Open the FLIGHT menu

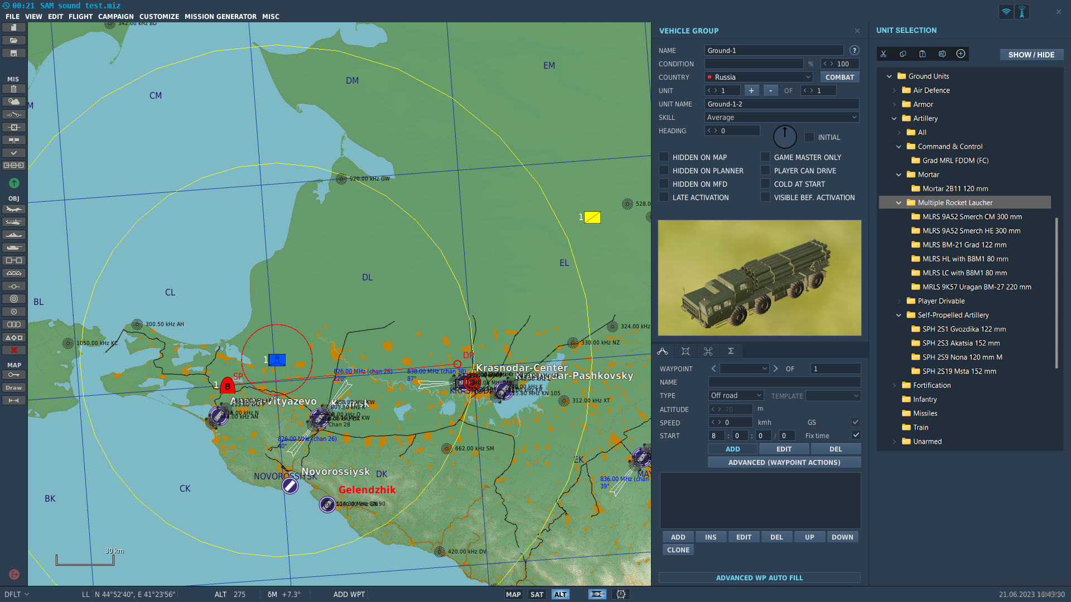80,17
